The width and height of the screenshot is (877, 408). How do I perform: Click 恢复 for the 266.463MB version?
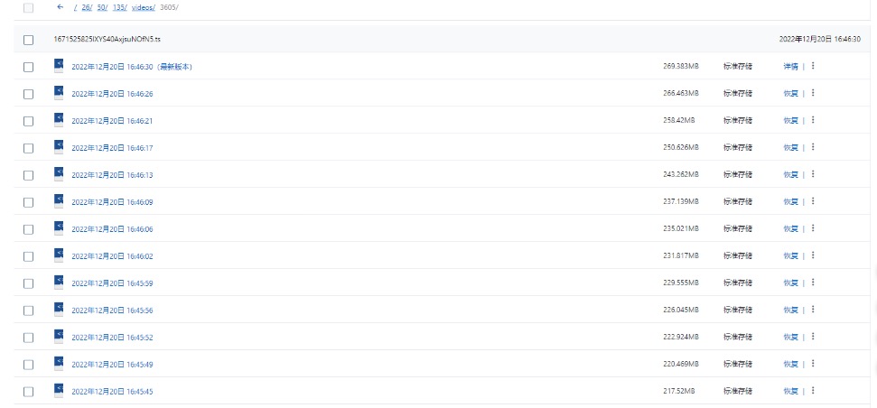click(790, 93)
